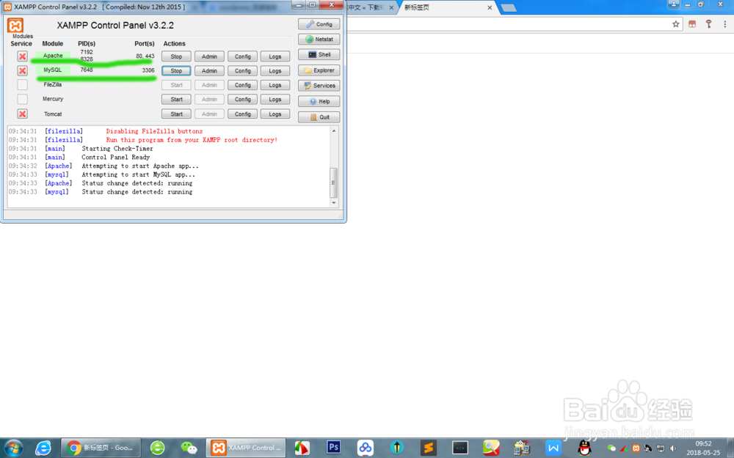The height and width of the screenshot is (458, 734).
Task: Open Chrome 新标签页 taskbar button
Action: point(101,448)
